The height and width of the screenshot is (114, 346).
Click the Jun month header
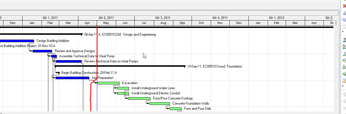tap(125, 23)
